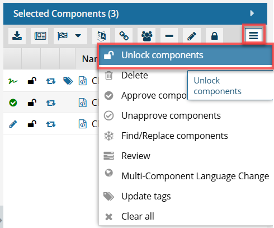Expand the flag dropdown arrow
Screen dimensions: 274x228
click(78, 36)
